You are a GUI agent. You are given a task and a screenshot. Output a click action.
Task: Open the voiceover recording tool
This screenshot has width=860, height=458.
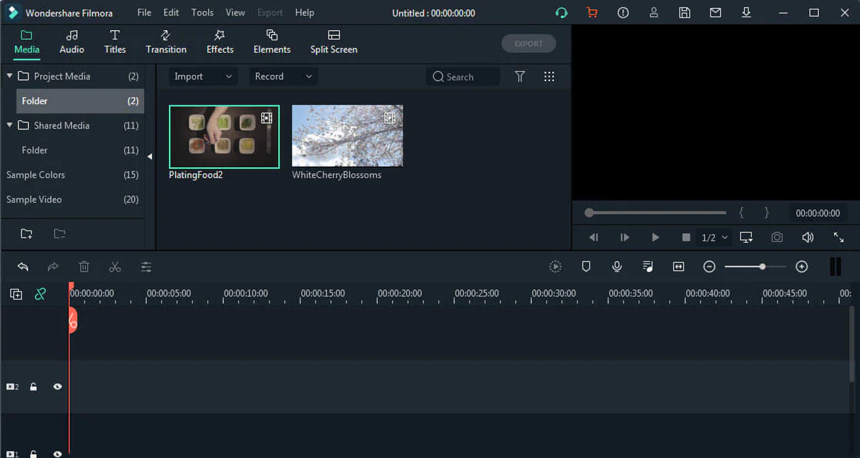pyautogui.click(x=617, y=266)
